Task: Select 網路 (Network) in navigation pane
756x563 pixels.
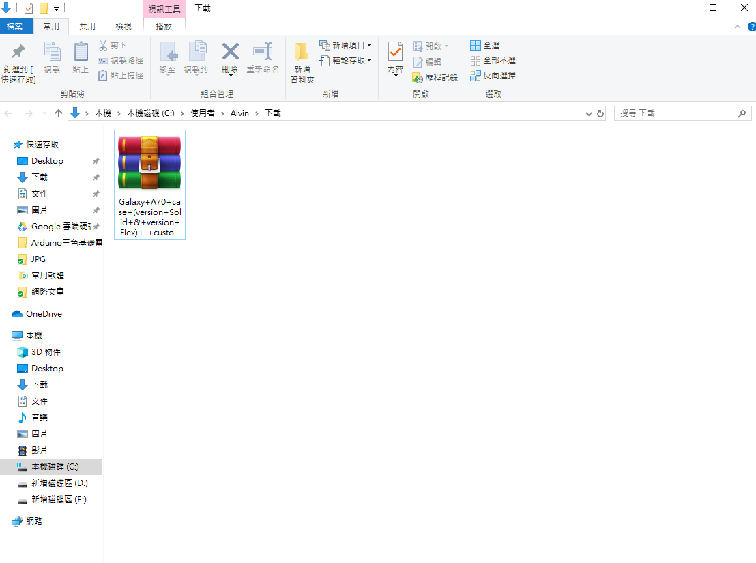Action: tap(27, 521)
